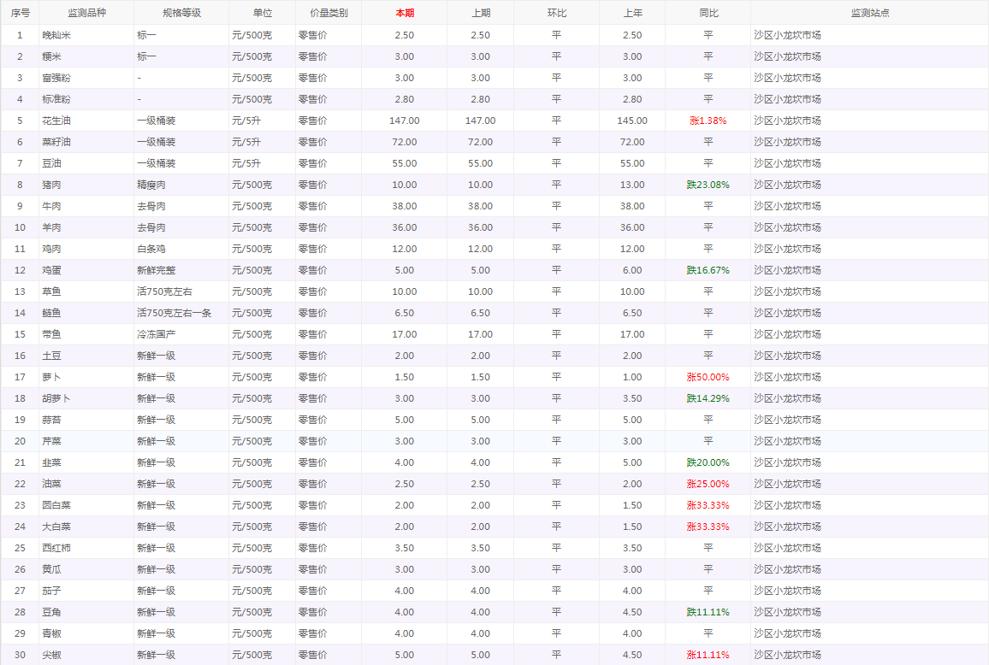Screen dimensions: 989x665
Task: Select the 西红柿 product name cell
Action: [x=57, y=548]
